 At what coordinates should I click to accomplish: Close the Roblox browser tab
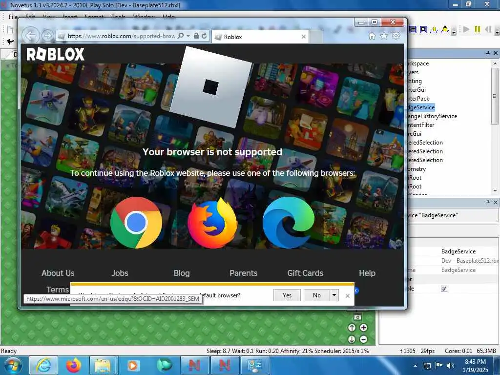pos(304,37)
